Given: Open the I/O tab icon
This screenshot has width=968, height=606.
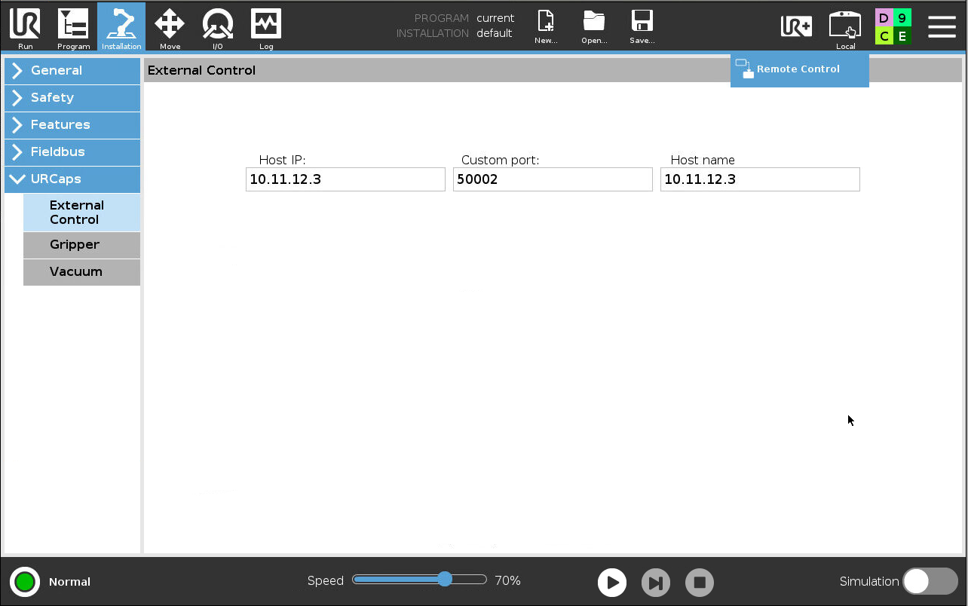Looking at the screenshot, I should tap(217, 26).
